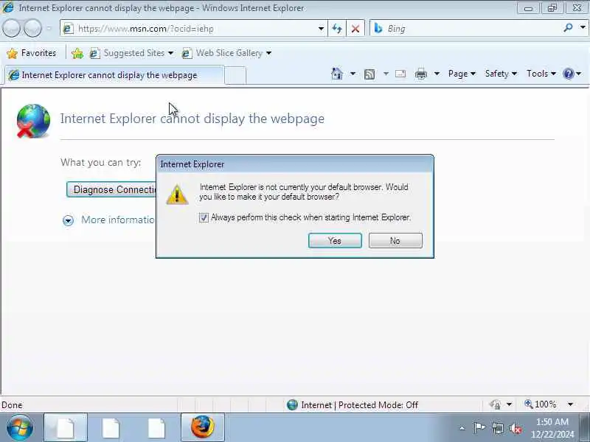Open the search provider dropdown arrow
The width and height of the screenshot is (590, 442).
pos(583,27)
